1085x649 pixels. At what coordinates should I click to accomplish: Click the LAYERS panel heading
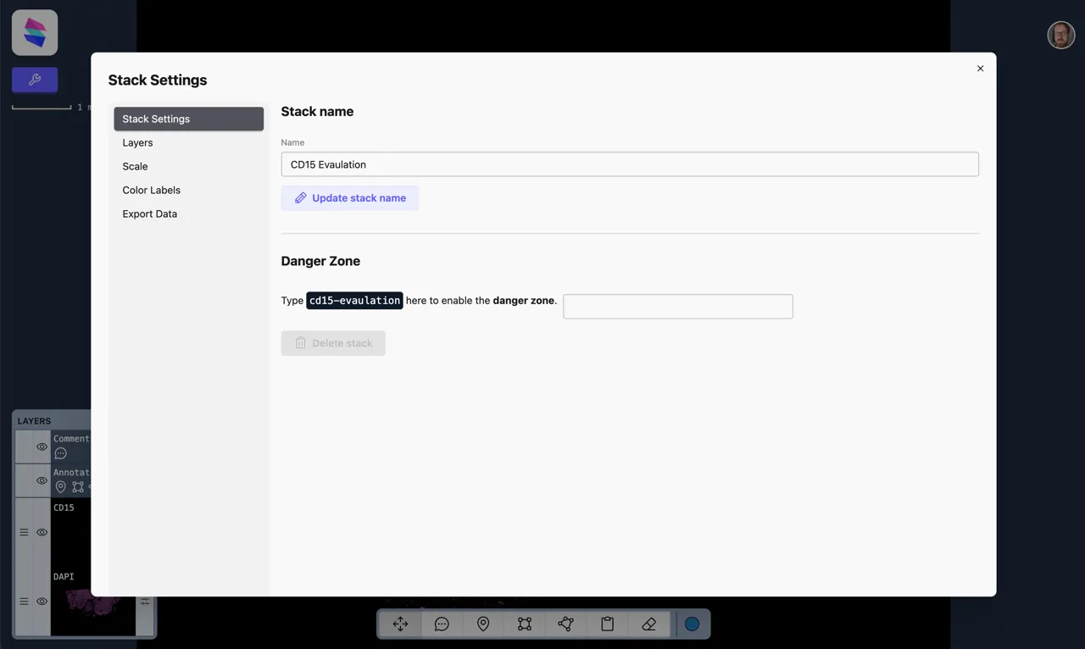point(34,421)
